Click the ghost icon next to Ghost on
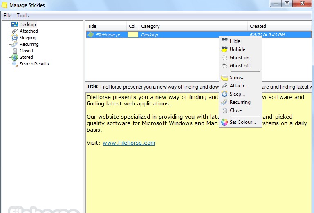314x213 pixels. pyautogui.click(x=224, y=58)
